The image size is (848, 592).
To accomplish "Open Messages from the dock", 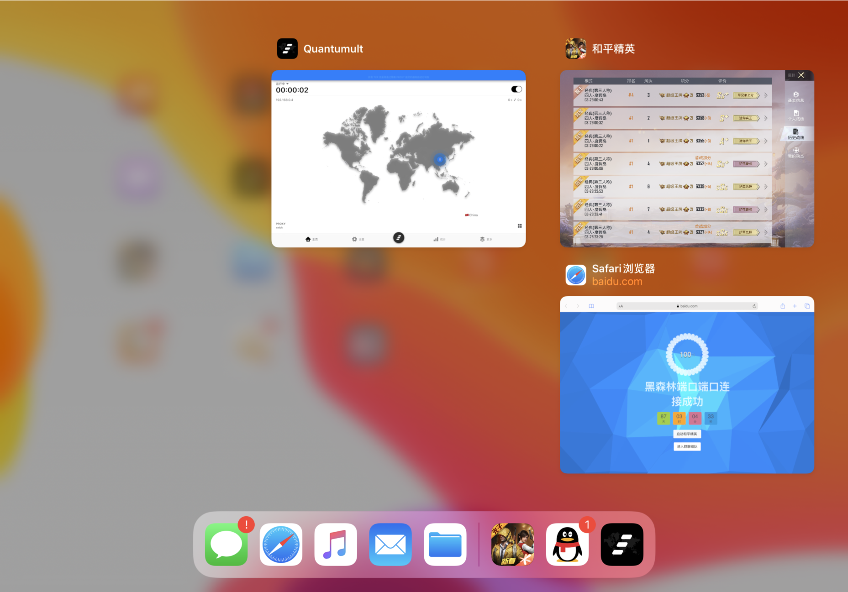I will point(226,545).
